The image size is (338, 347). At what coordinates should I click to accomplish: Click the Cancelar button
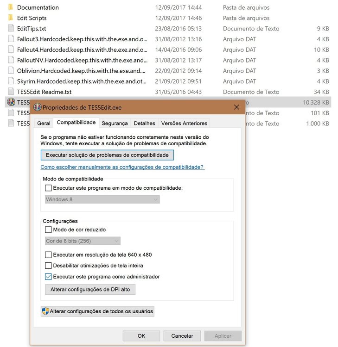click(182, 336)
